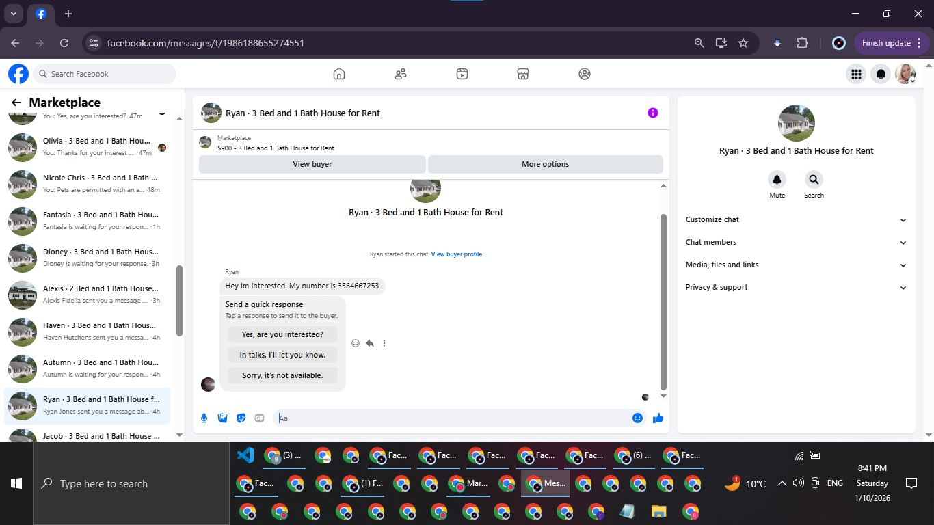
Task: Expand Media, files and links section
Action: [797, 265]
